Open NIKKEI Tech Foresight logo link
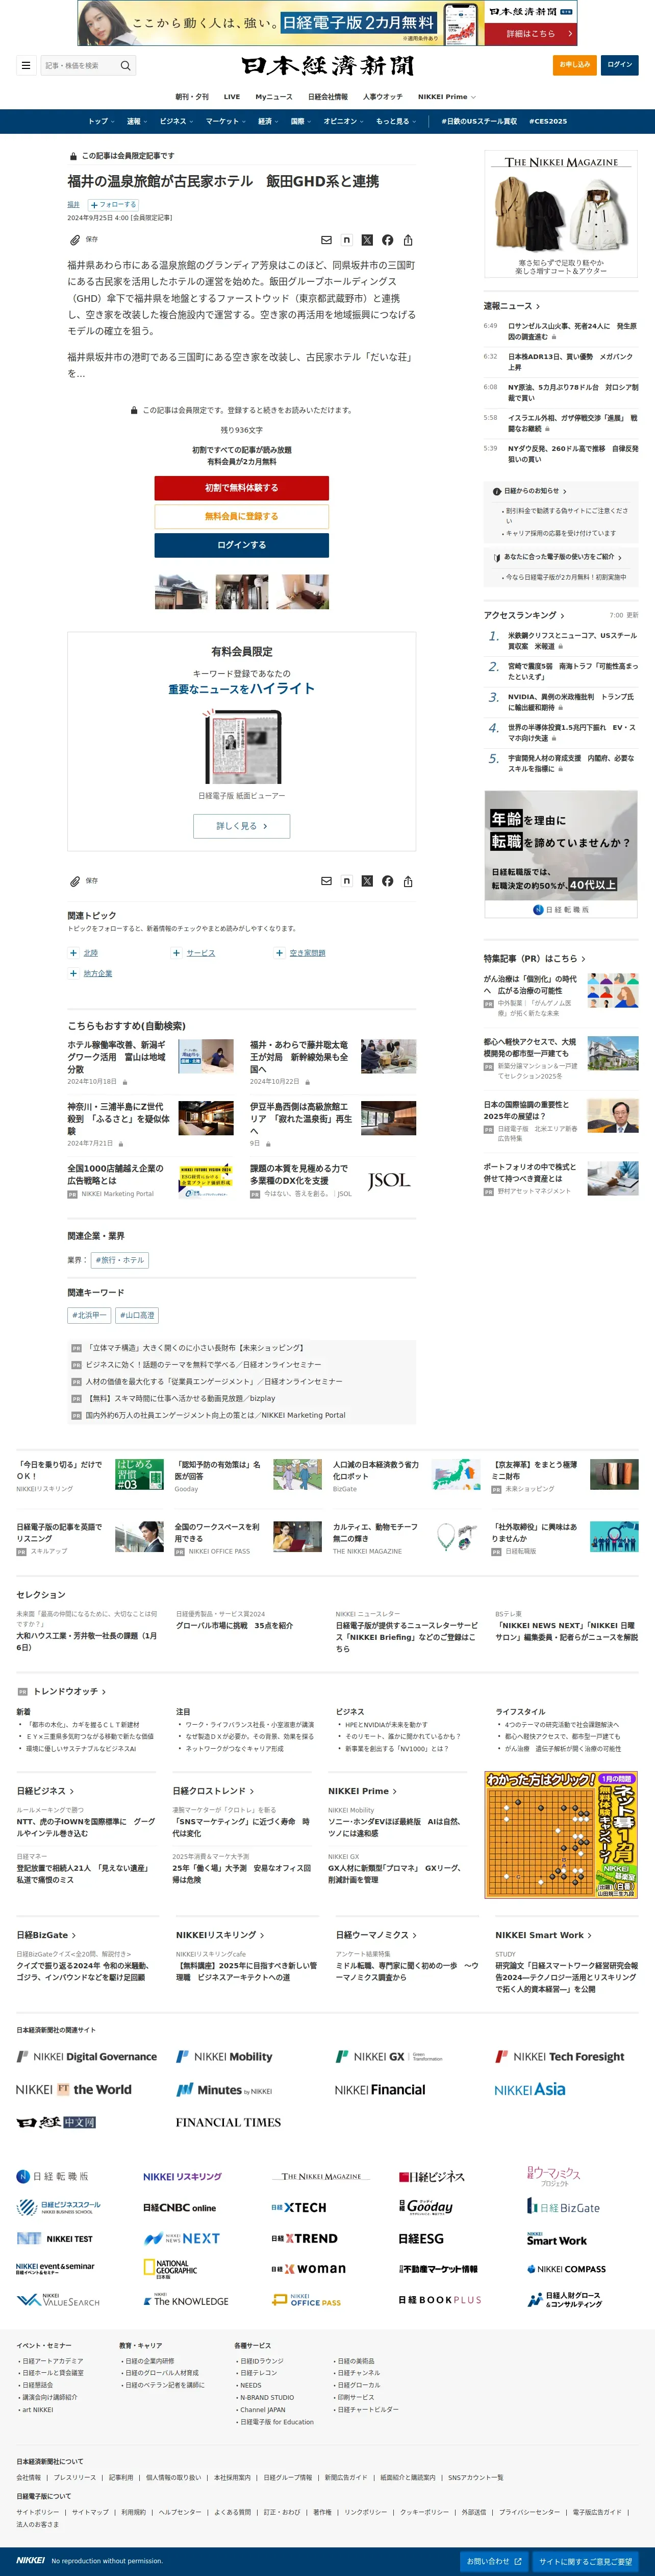 point(560,2057)
